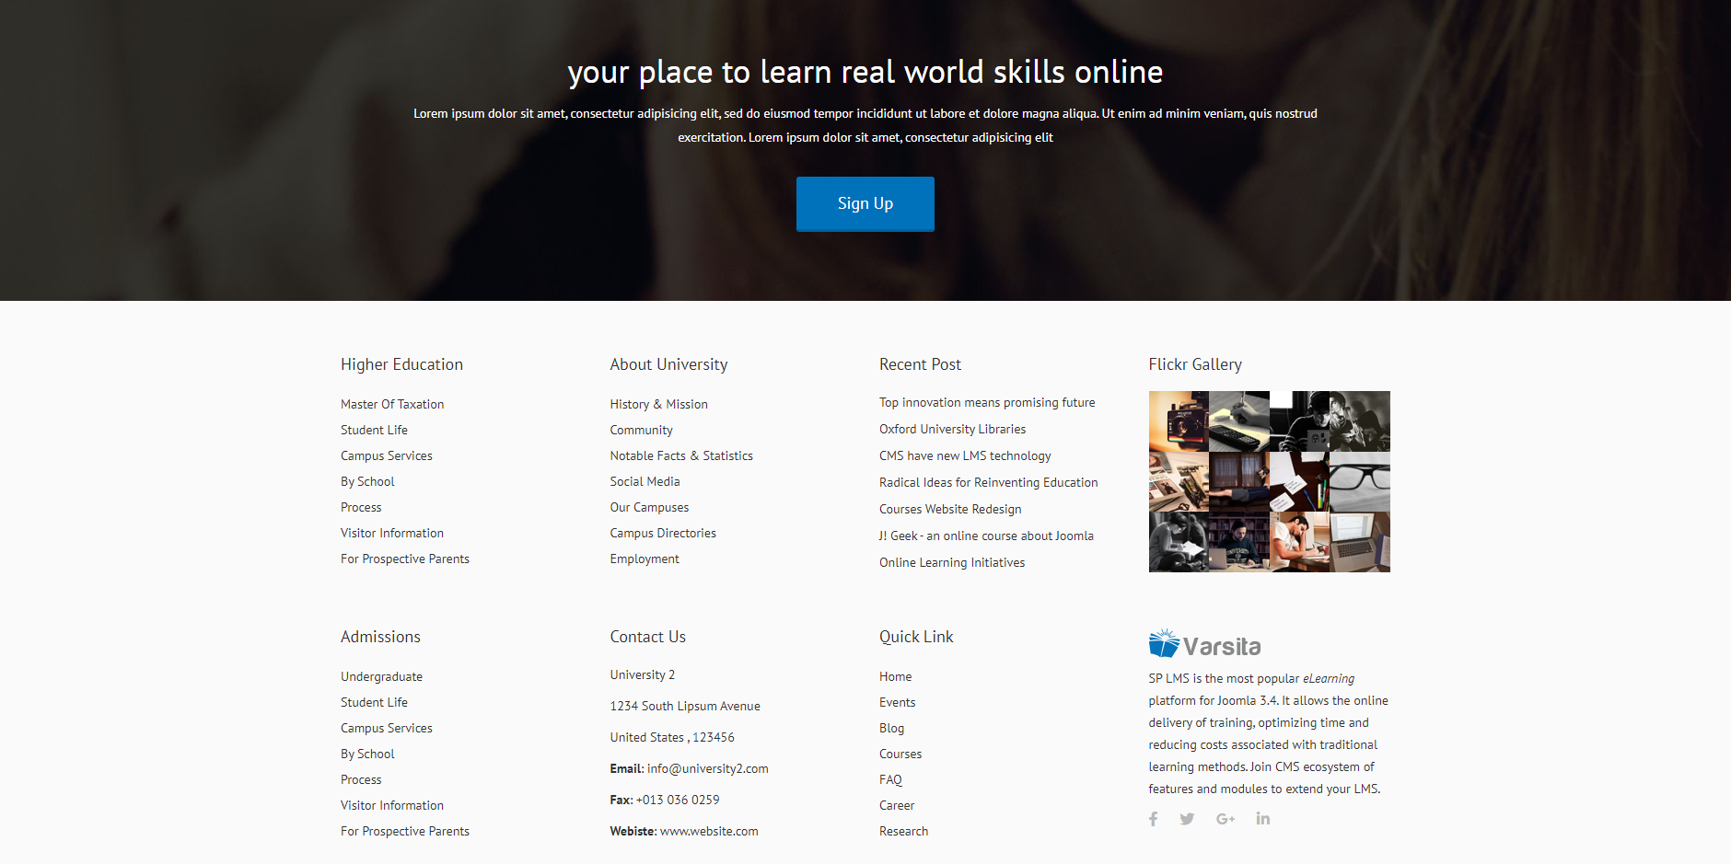Screen dimensions: 1731x864
Task: Go to Courses in Quick Link
Action: 900,754
